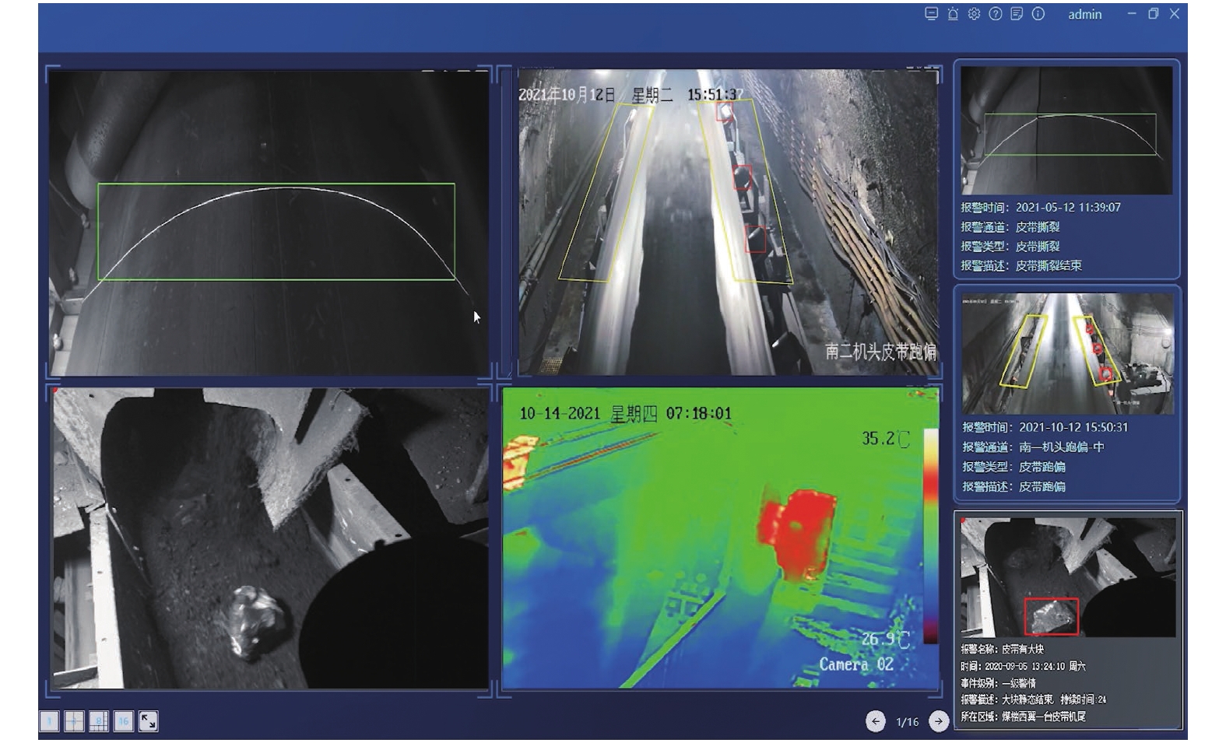Go to previous page with left arrow
This screenshot has width=1226, height=743.
pyautogui.click(x=876, y=721)
